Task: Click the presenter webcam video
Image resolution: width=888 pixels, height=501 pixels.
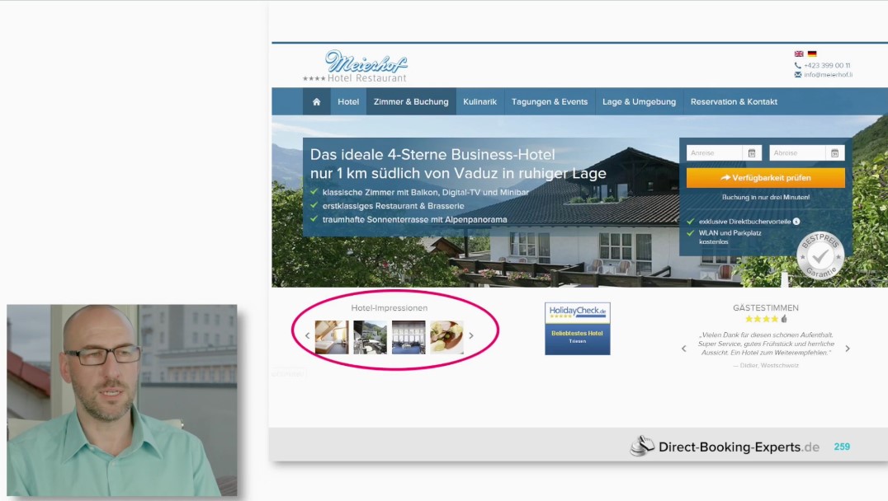Action: pyautogui.click(x=122, y=400)
